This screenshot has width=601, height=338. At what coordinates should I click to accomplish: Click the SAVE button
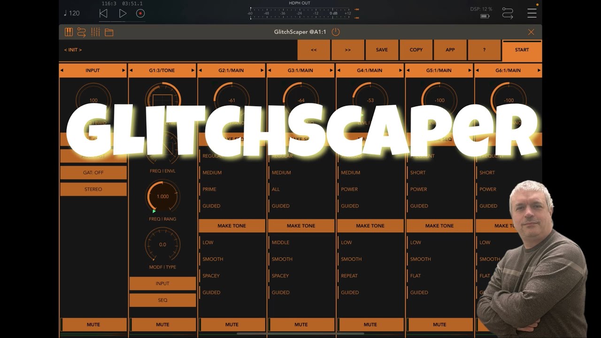click(x=382, y=50)
